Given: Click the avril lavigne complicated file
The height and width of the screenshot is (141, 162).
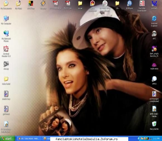Looking at the screenshot, I should 154,97.
